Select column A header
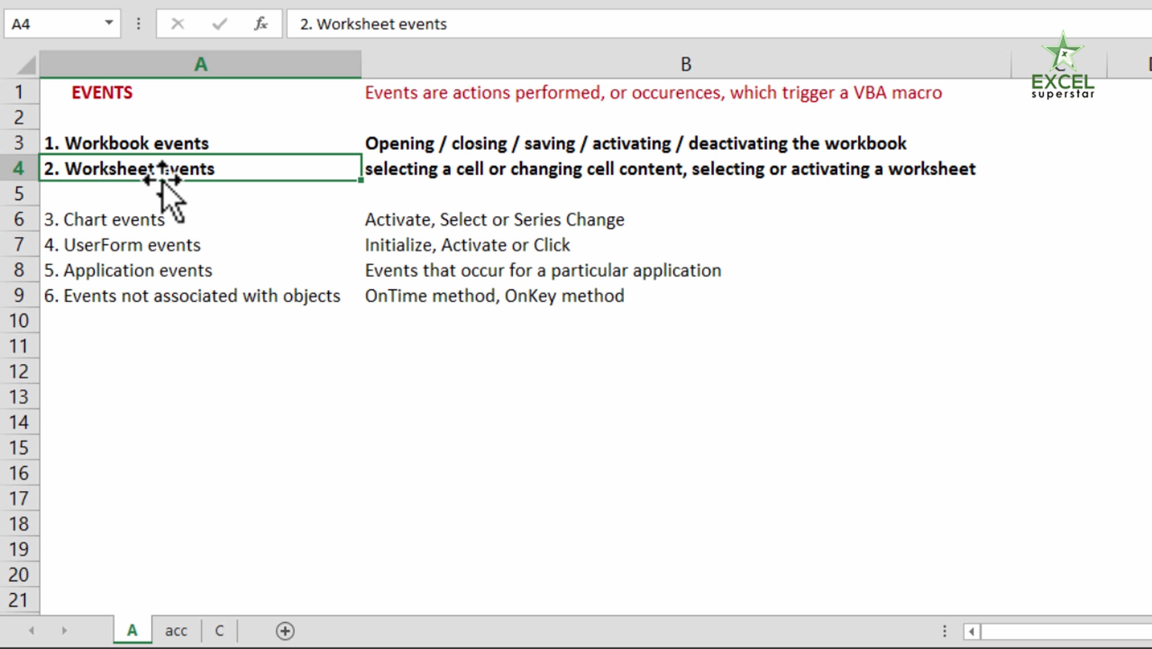This screenshot has width=1152, height=649. click(x=201, y=64)
